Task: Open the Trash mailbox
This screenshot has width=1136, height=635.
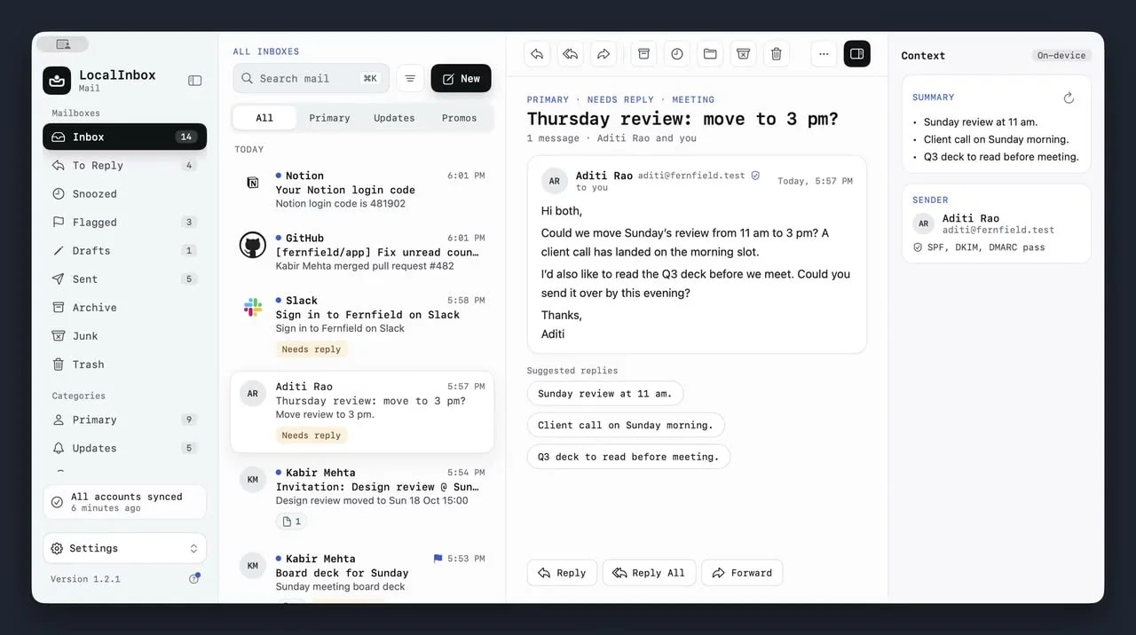Action: tap(124, 364)
